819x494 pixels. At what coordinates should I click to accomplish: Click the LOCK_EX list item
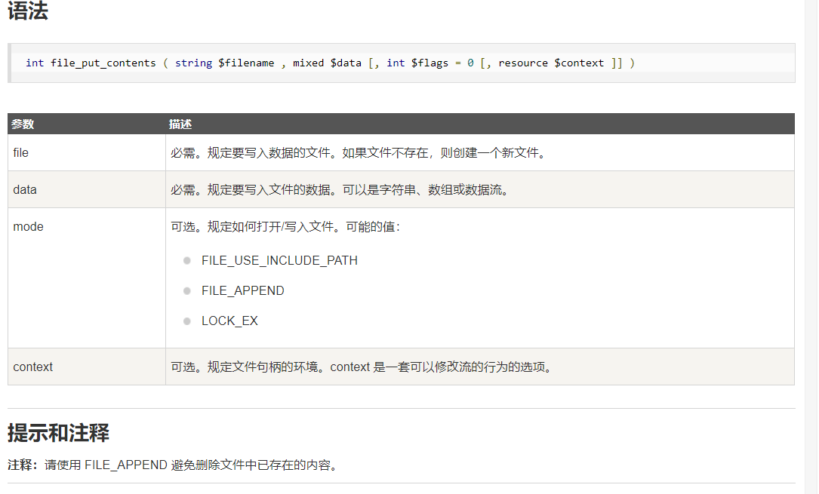[229, 321]
